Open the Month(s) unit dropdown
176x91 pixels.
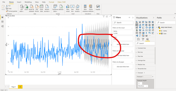click(143, 86)
